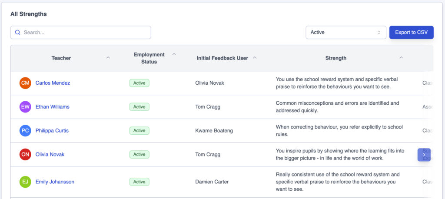Viewport: 445px width, 199px height.
Task: Sort by Employment Status column arrow
Action: [174, 54]
